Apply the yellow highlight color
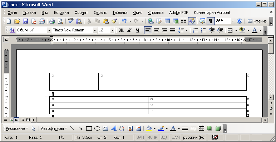This screenshot has height=142, width=276. tap(242, 30)
